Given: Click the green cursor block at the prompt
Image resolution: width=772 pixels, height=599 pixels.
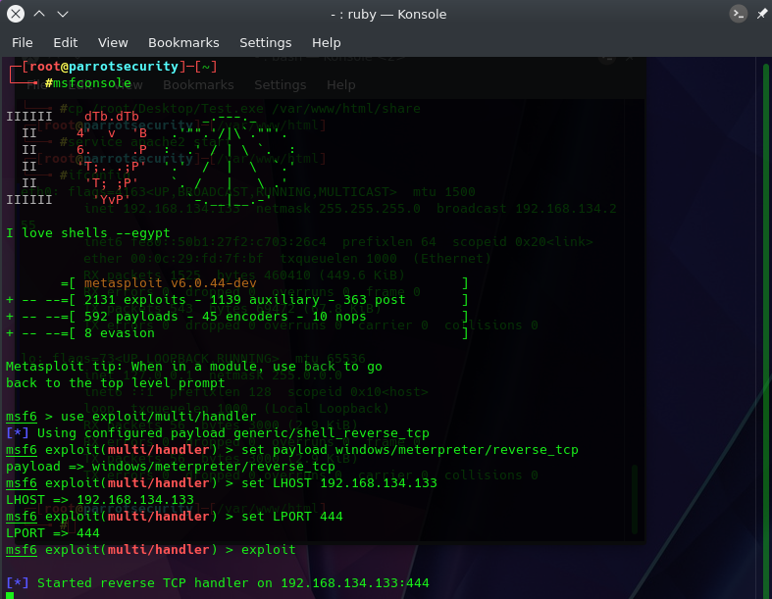Looking at the screenshot, I should (x=10, y=595).
